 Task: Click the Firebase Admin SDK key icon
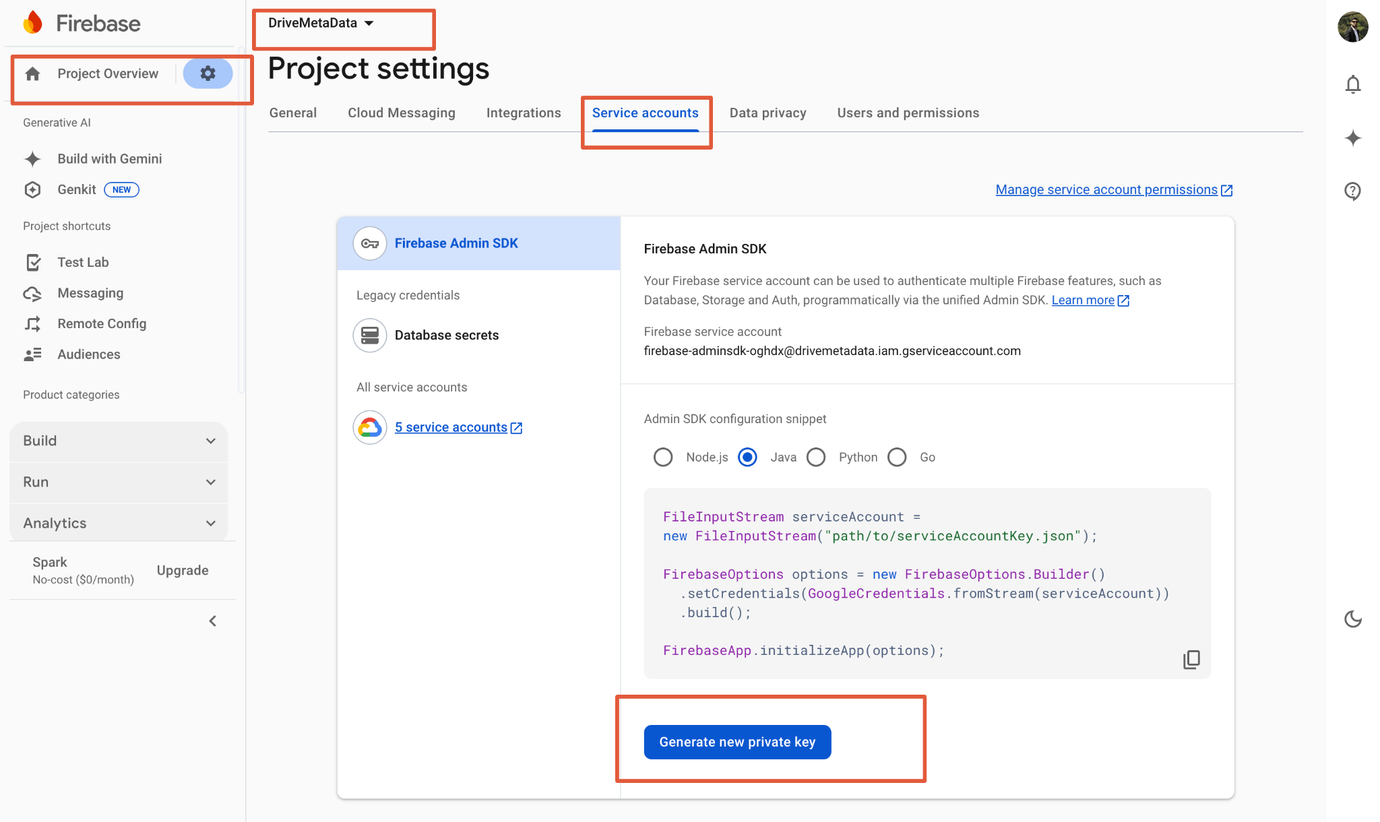click(370, 243)
